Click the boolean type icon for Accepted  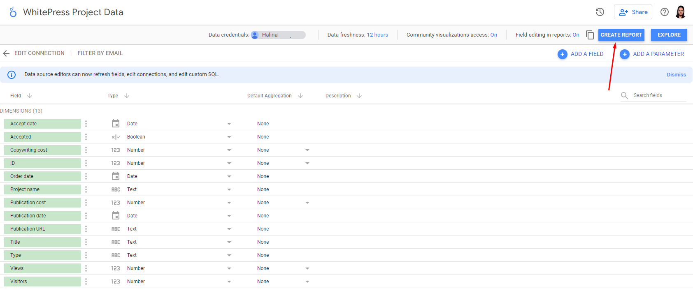pos(116,137)
